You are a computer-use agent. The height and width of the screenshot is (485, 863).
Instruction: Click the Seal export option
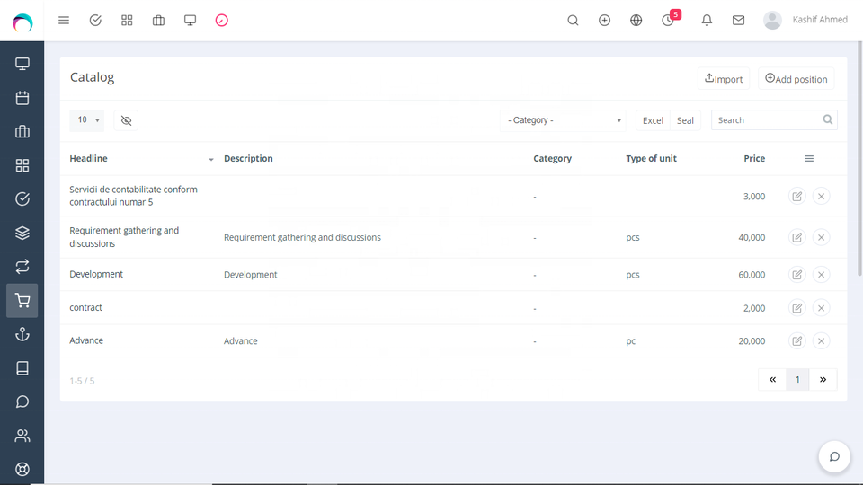pyautogui.click(x=685, y=120)
